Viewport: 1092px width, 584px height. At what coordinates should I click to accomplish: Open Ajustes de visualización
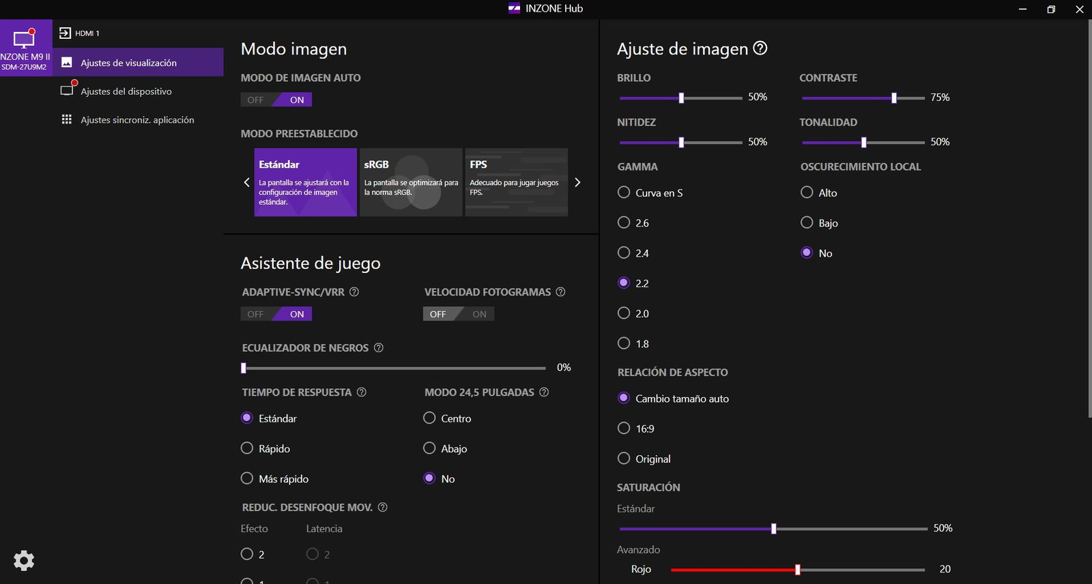coord(138,62)
